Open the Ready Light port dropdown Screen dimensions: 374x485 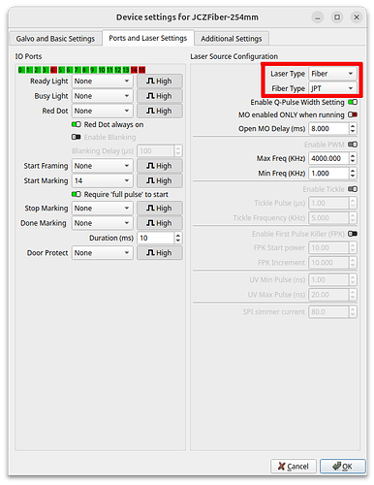(102, 81)
